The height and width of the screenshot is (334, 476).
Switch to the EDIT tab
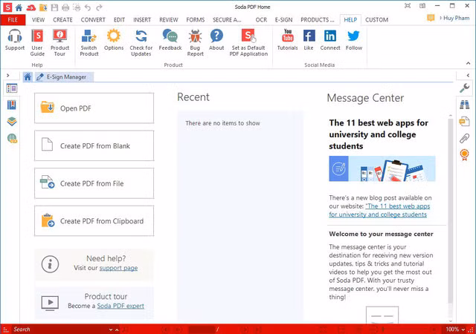tap(119, 20)
